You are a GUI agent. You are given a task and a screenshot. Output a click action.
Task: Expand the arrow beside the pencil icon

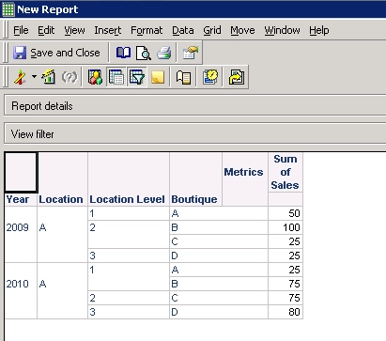[34, 77]
